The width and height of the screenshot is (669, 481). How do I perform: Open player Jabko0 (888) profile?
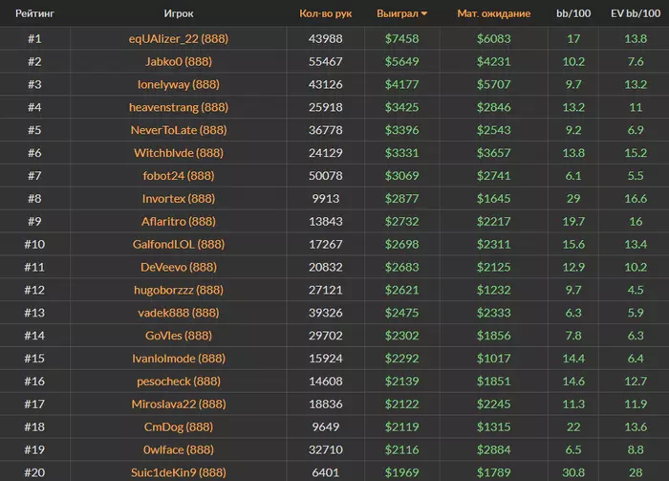coord(179,61)
